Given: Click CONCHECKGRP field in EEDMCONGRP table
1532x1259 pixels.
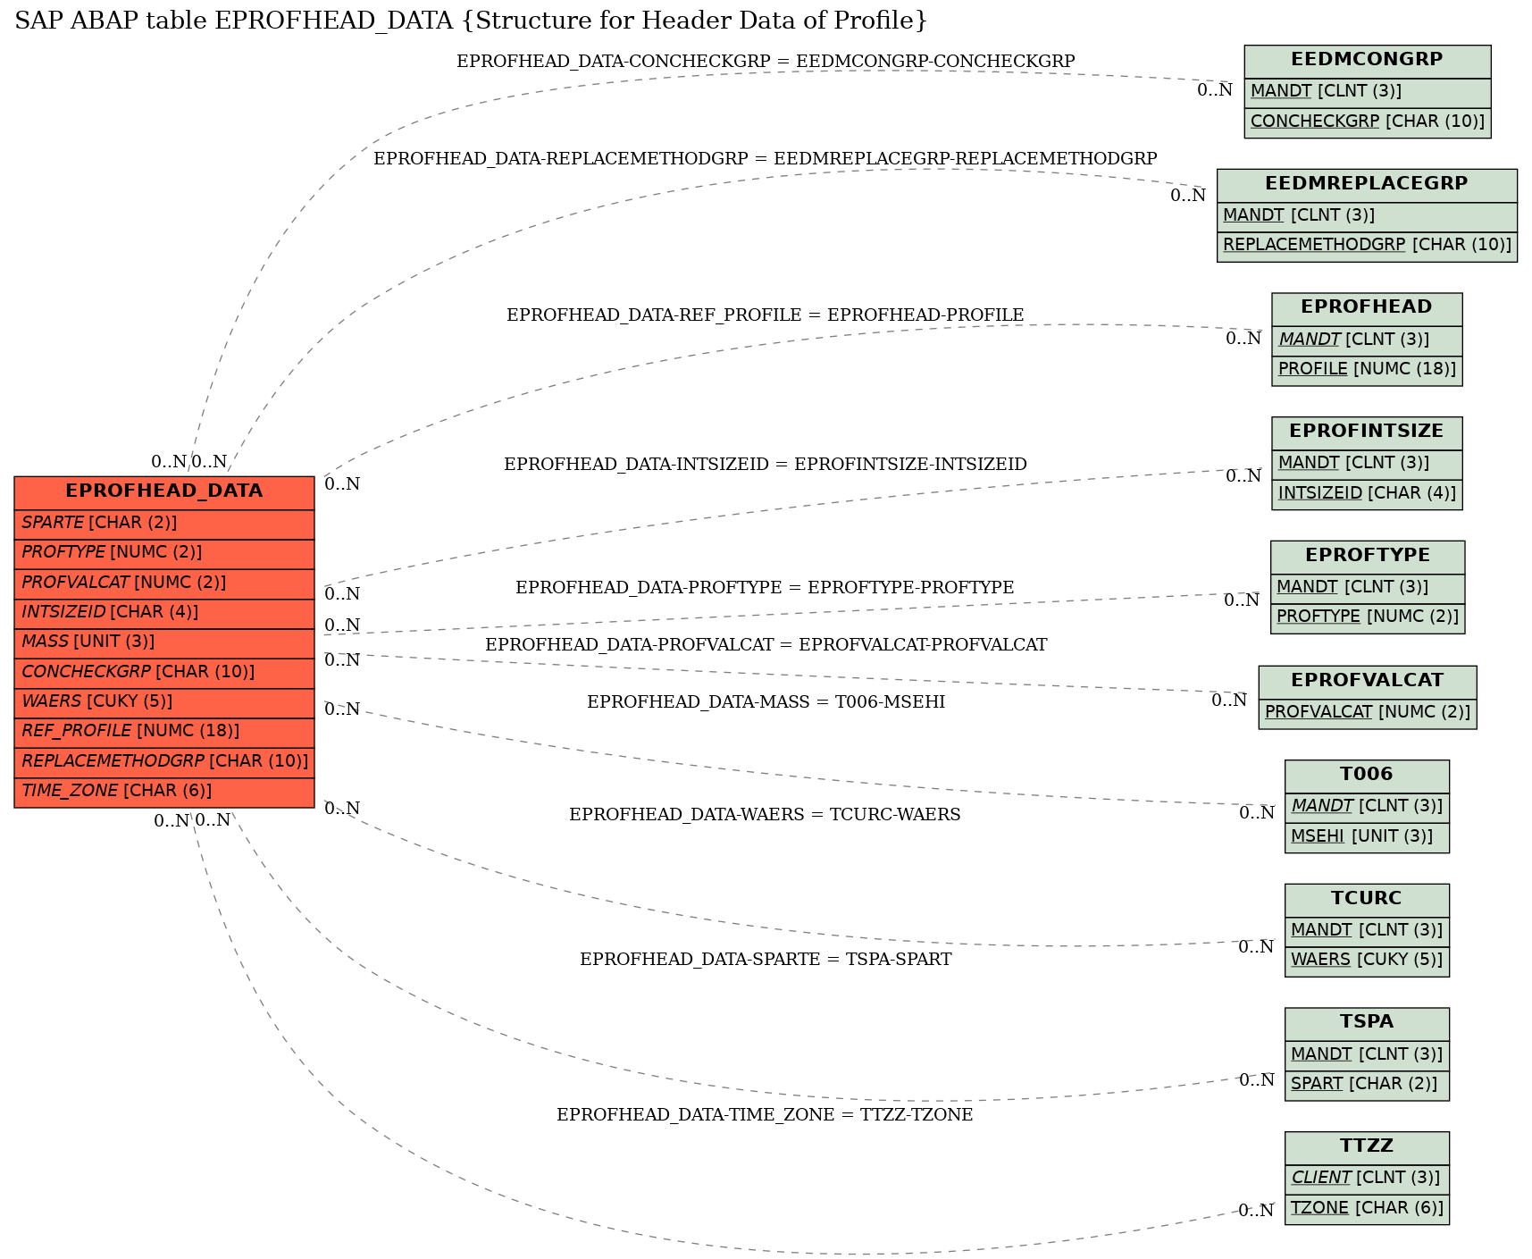Looking at the screenshot, I should point(1368,122).
